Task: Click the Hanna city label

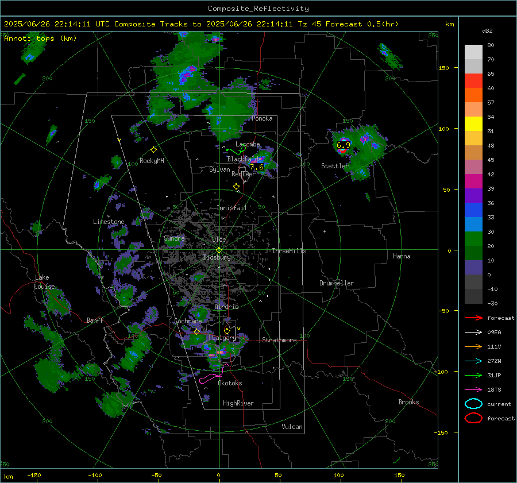Action: [x=402, y=256]
